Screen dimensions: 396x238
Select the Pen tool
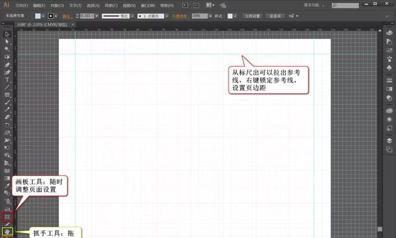(7, 65)
